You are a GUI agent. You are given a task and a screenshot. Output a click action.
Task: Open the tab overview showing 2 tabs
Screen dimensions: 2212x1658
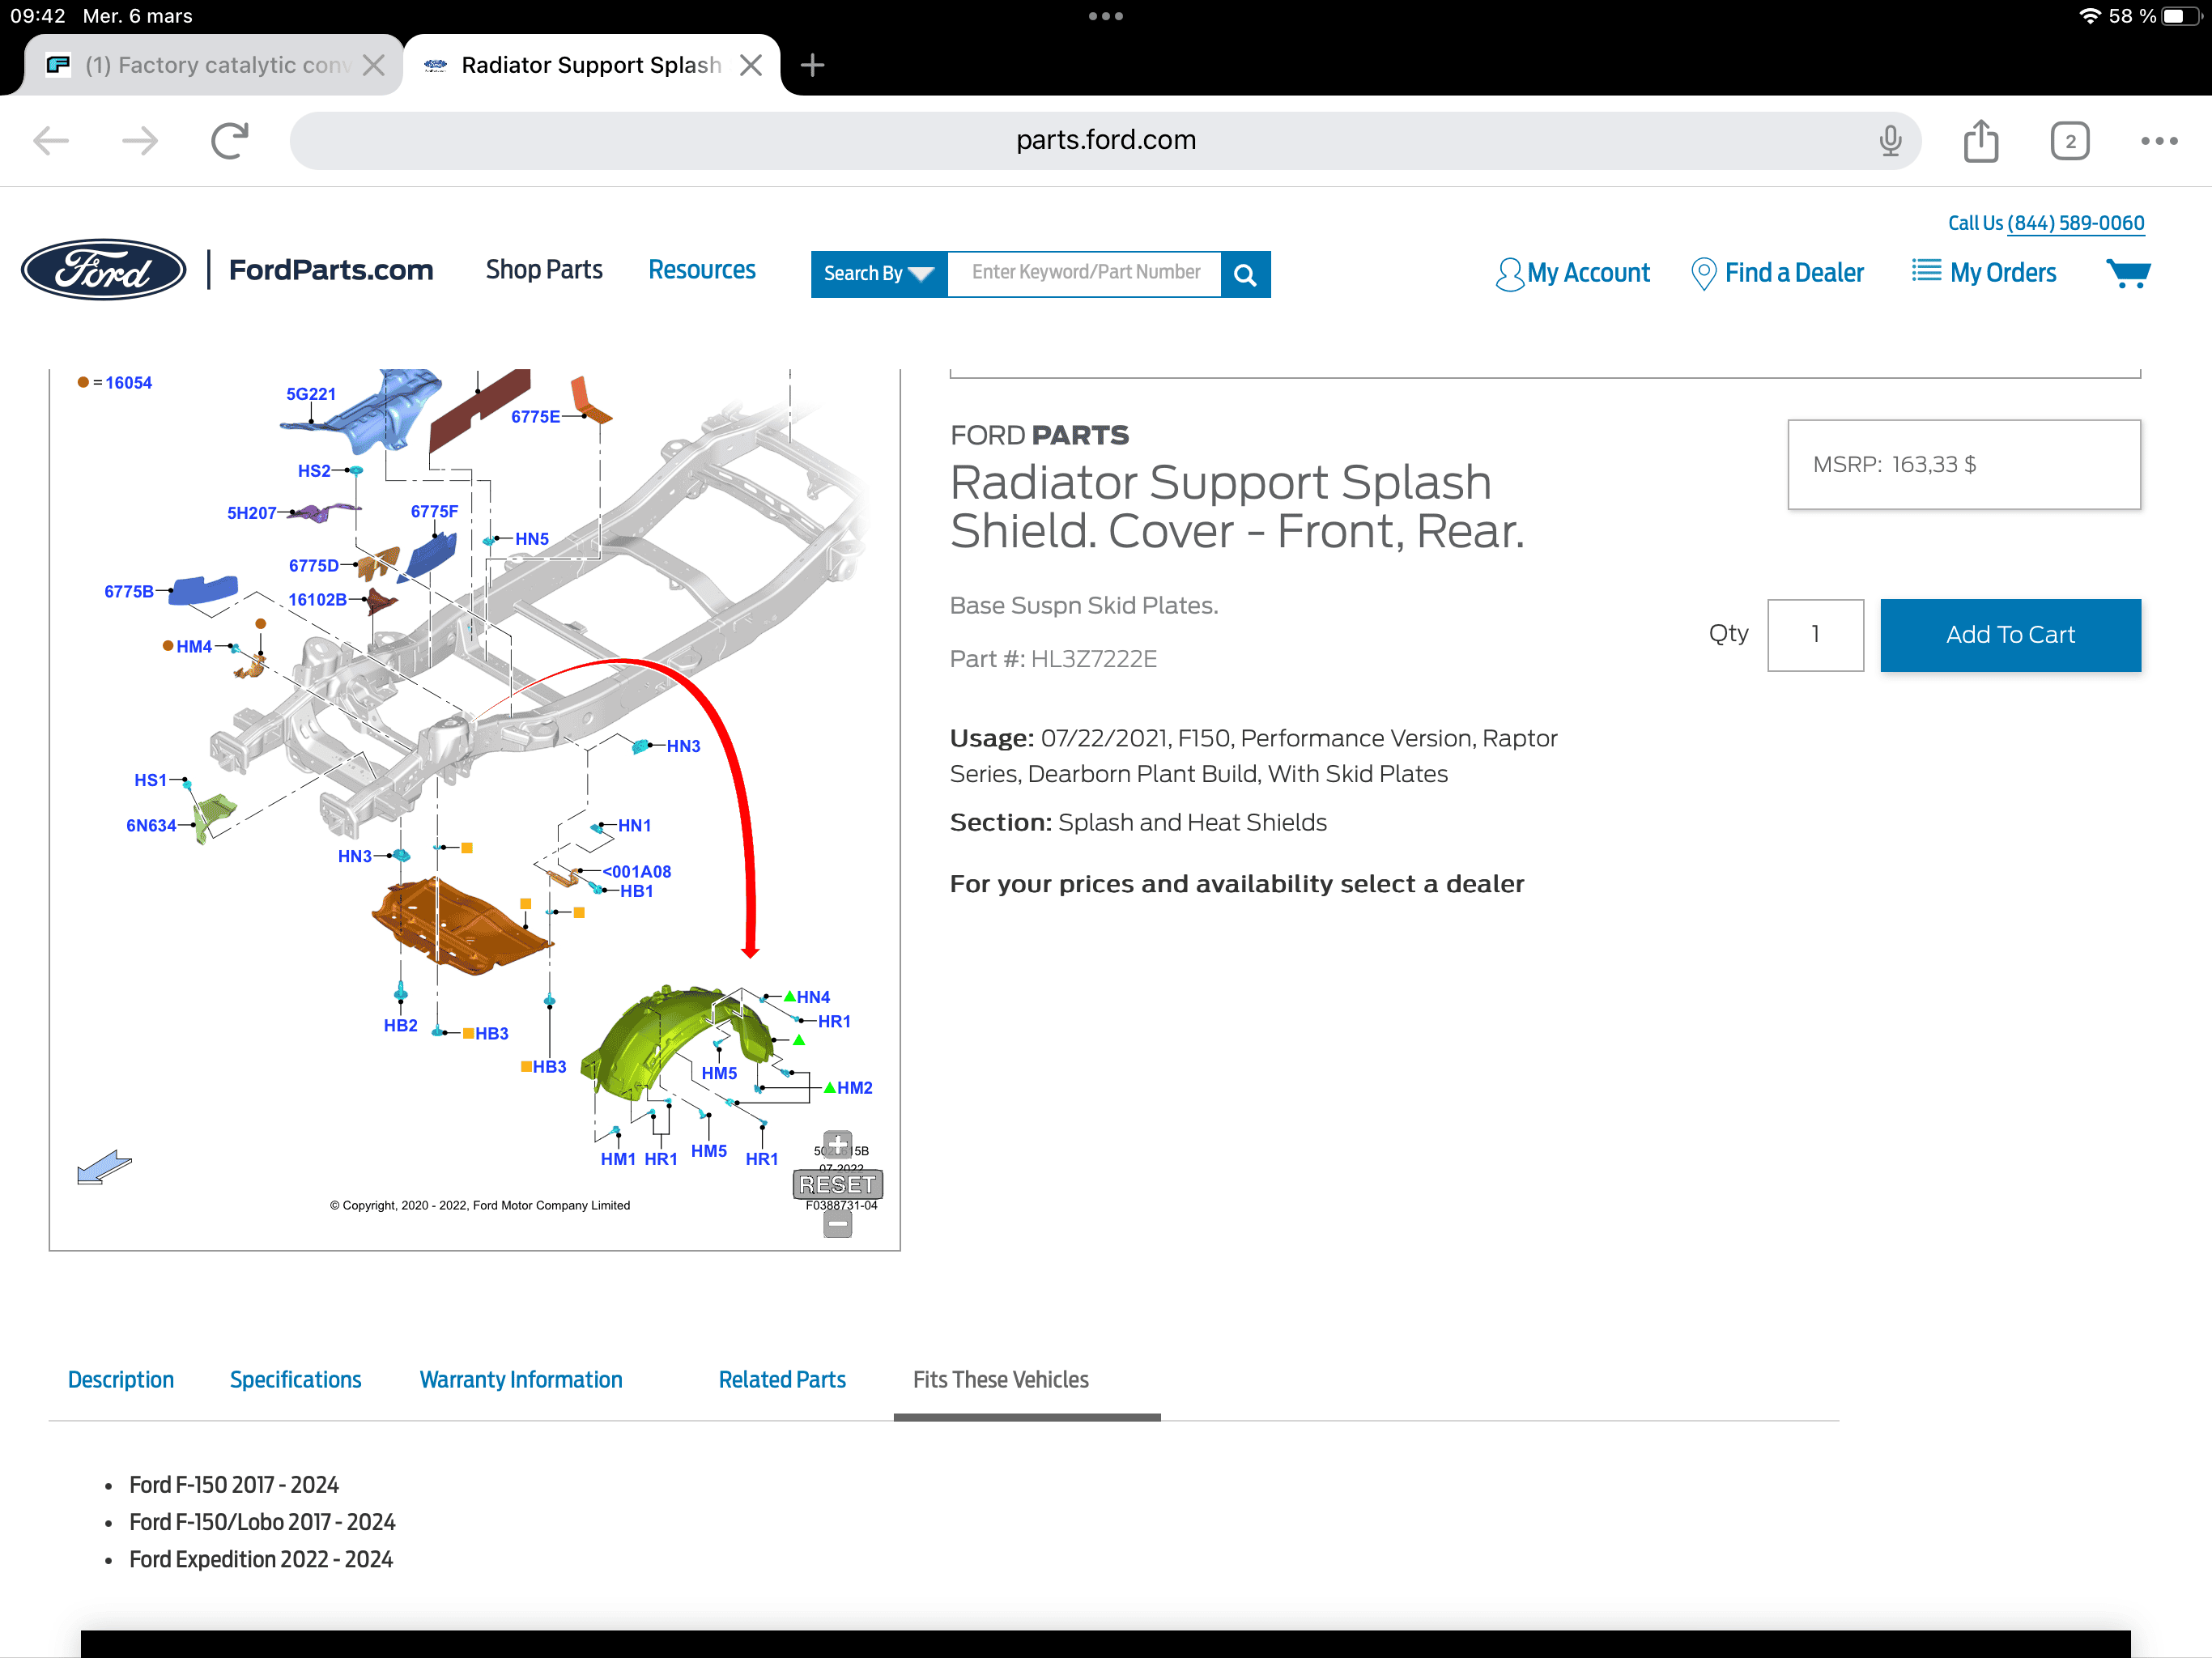tap(2069, 141)
